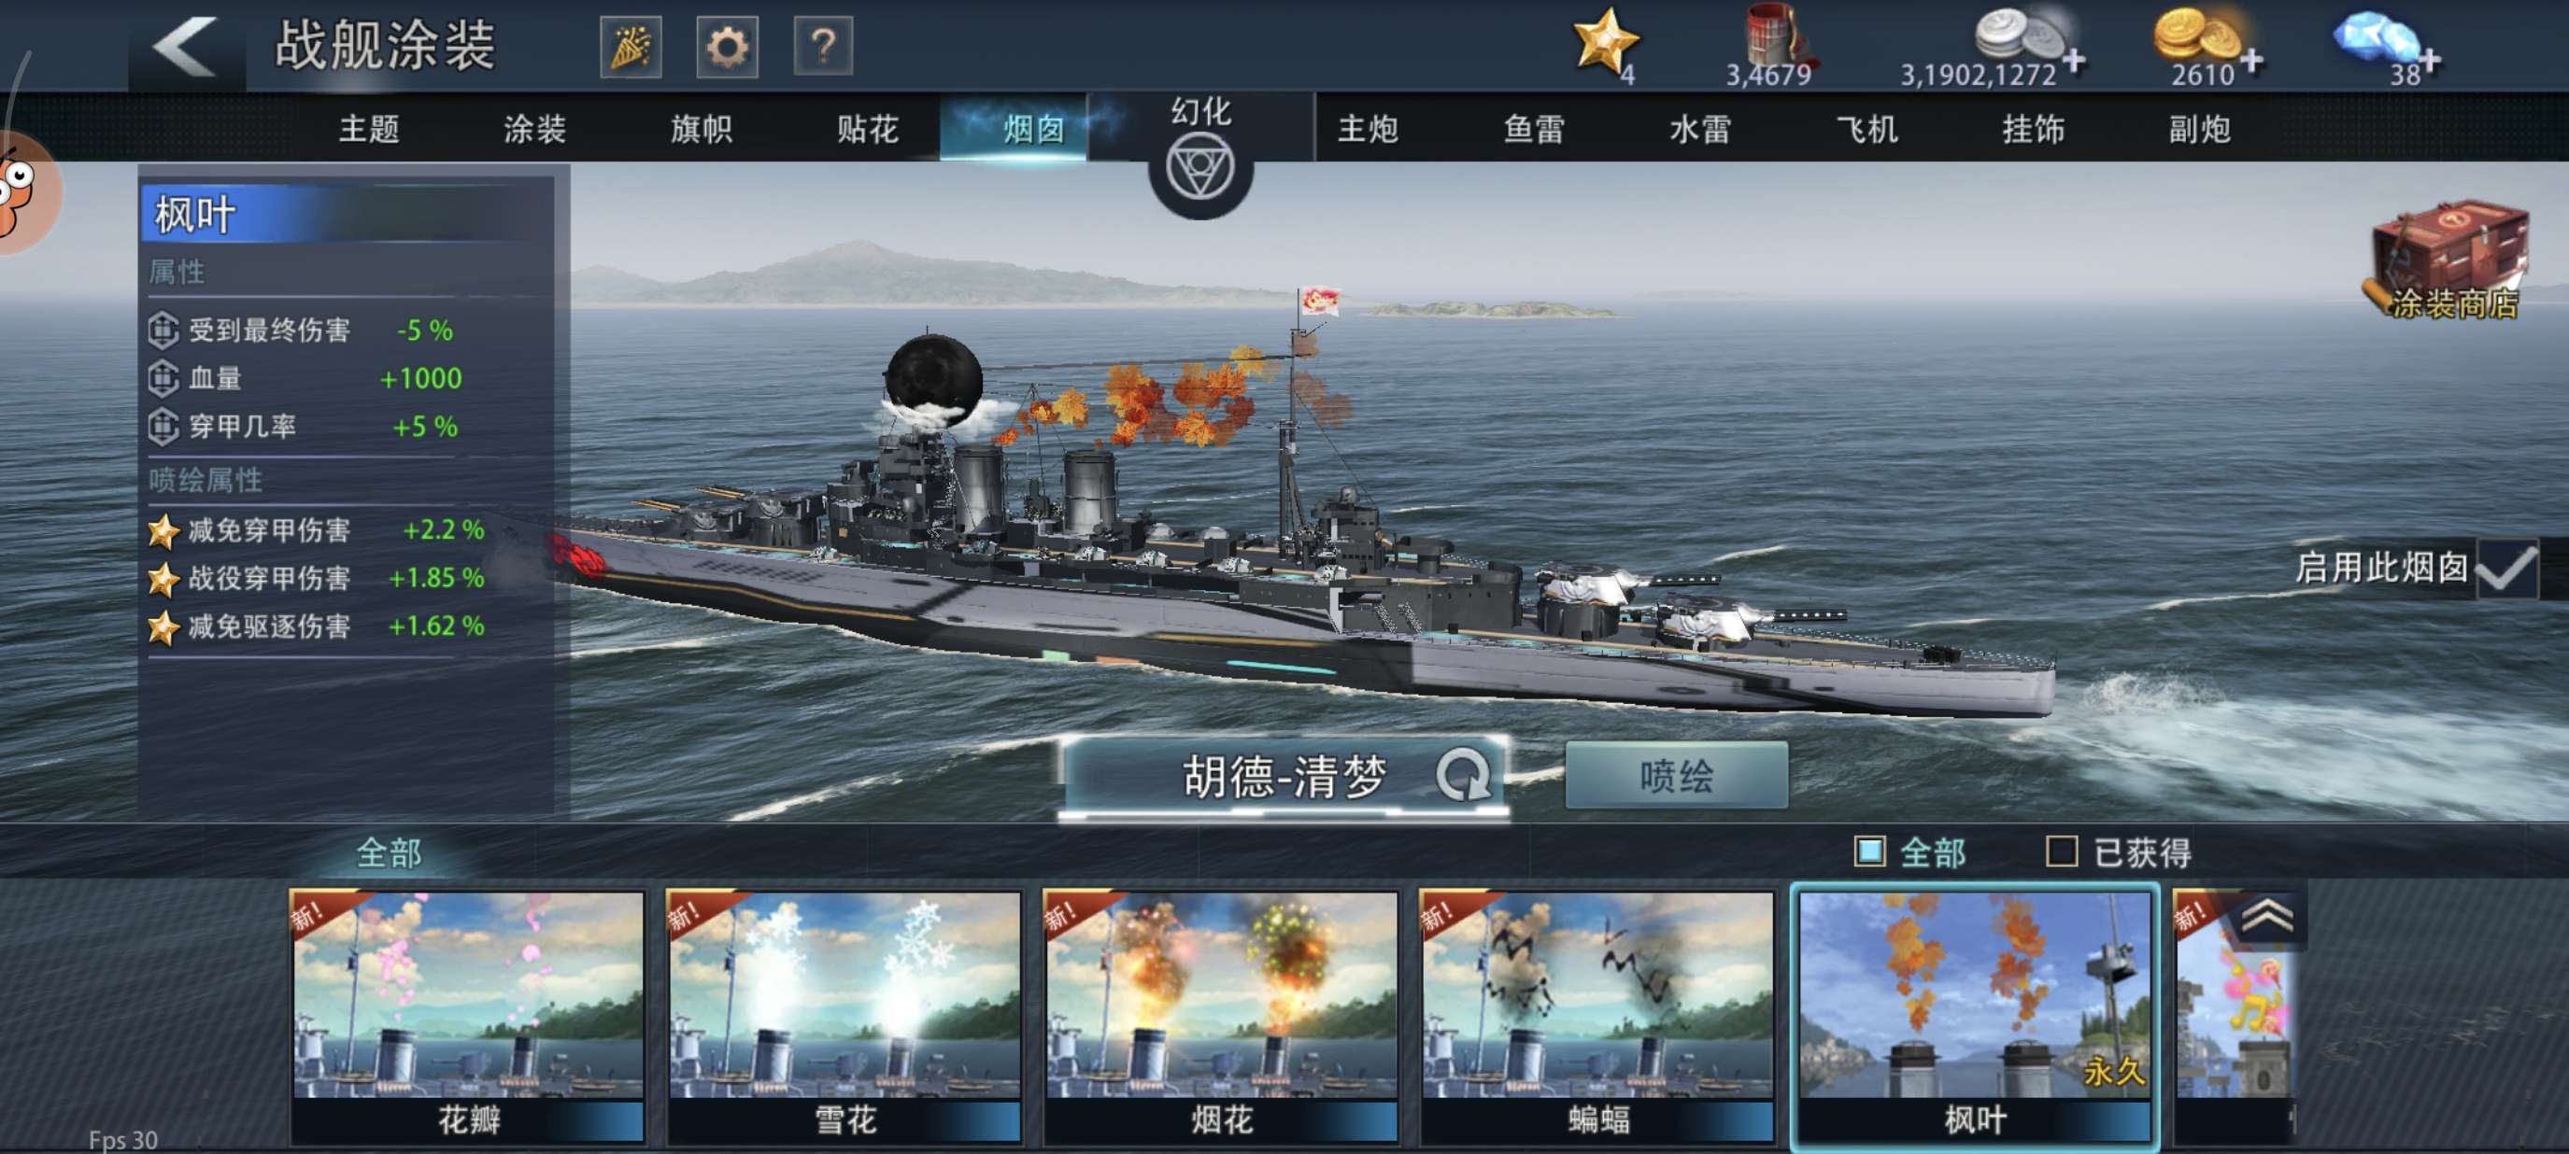Add gold coins with the plus icon
The width and height of the screenshot is (2569, 1154).
click(x=2250, y=62)
